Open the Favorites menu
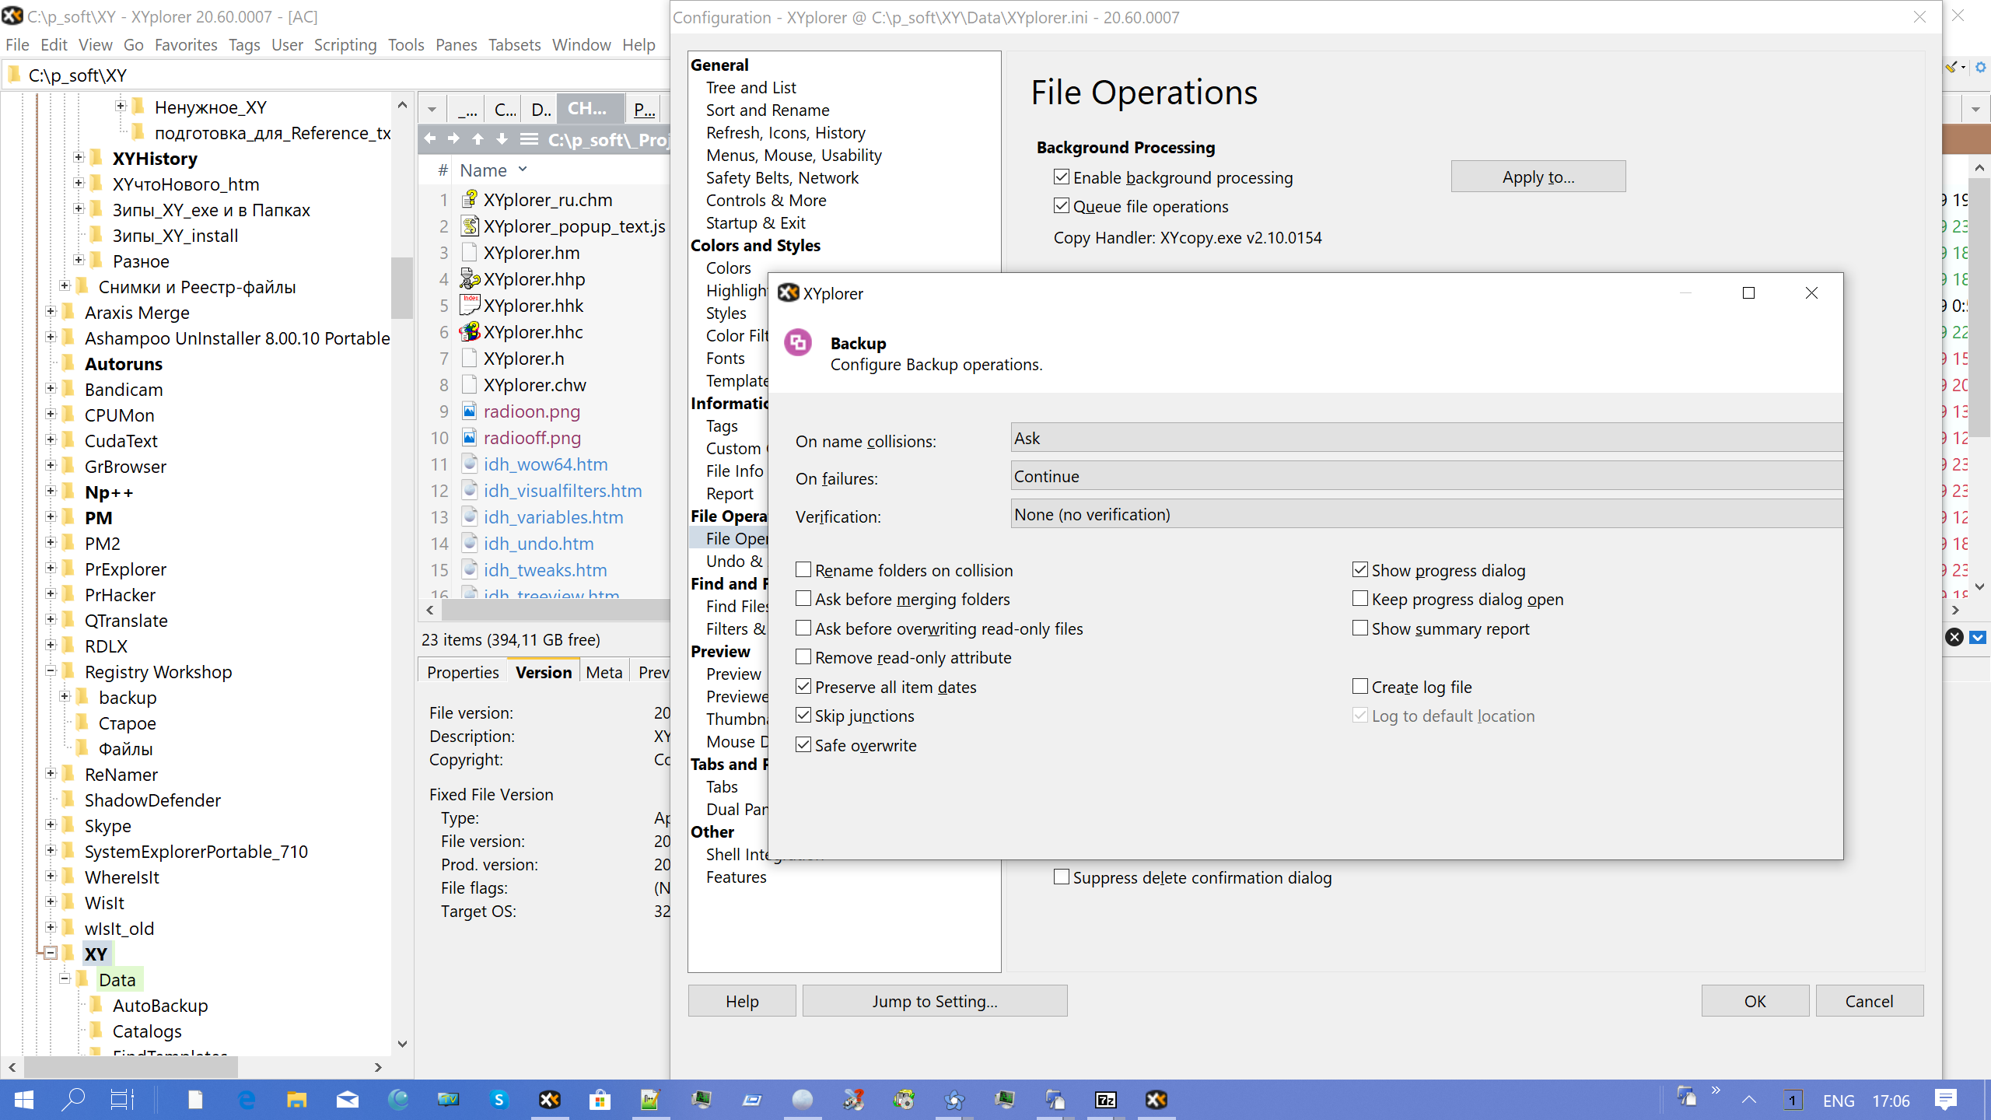The width and height of the screenshot is (1991, 1120). pos(186,45)
